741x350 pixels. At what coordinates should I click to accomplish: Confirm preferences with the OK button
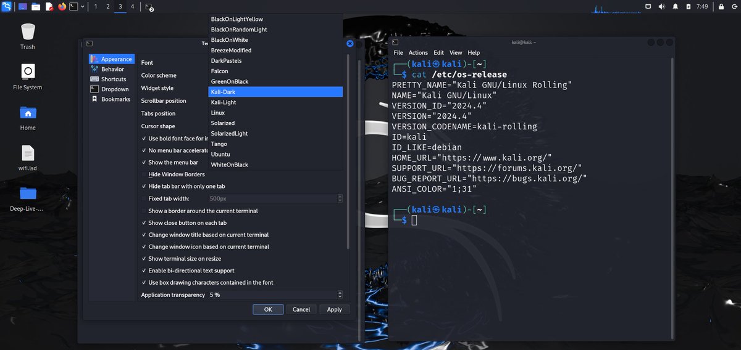click(268, 309)
